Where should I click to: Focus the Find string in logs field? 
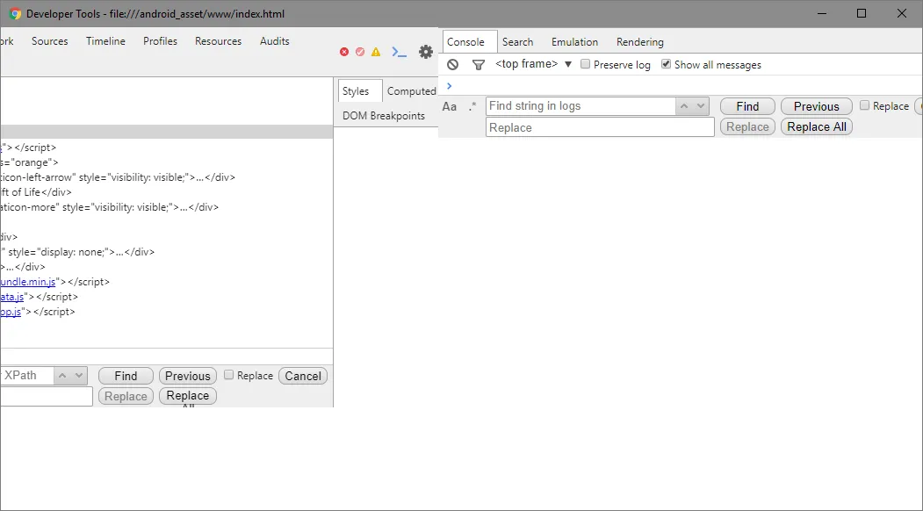tap(580, 106)
